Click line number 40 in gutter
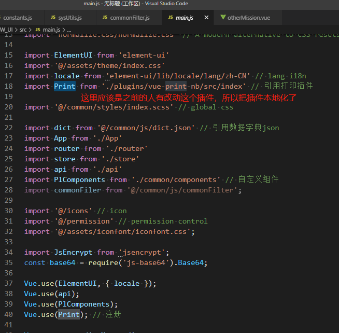The width and height of the screenshot is (339, 333). point(9,314)
